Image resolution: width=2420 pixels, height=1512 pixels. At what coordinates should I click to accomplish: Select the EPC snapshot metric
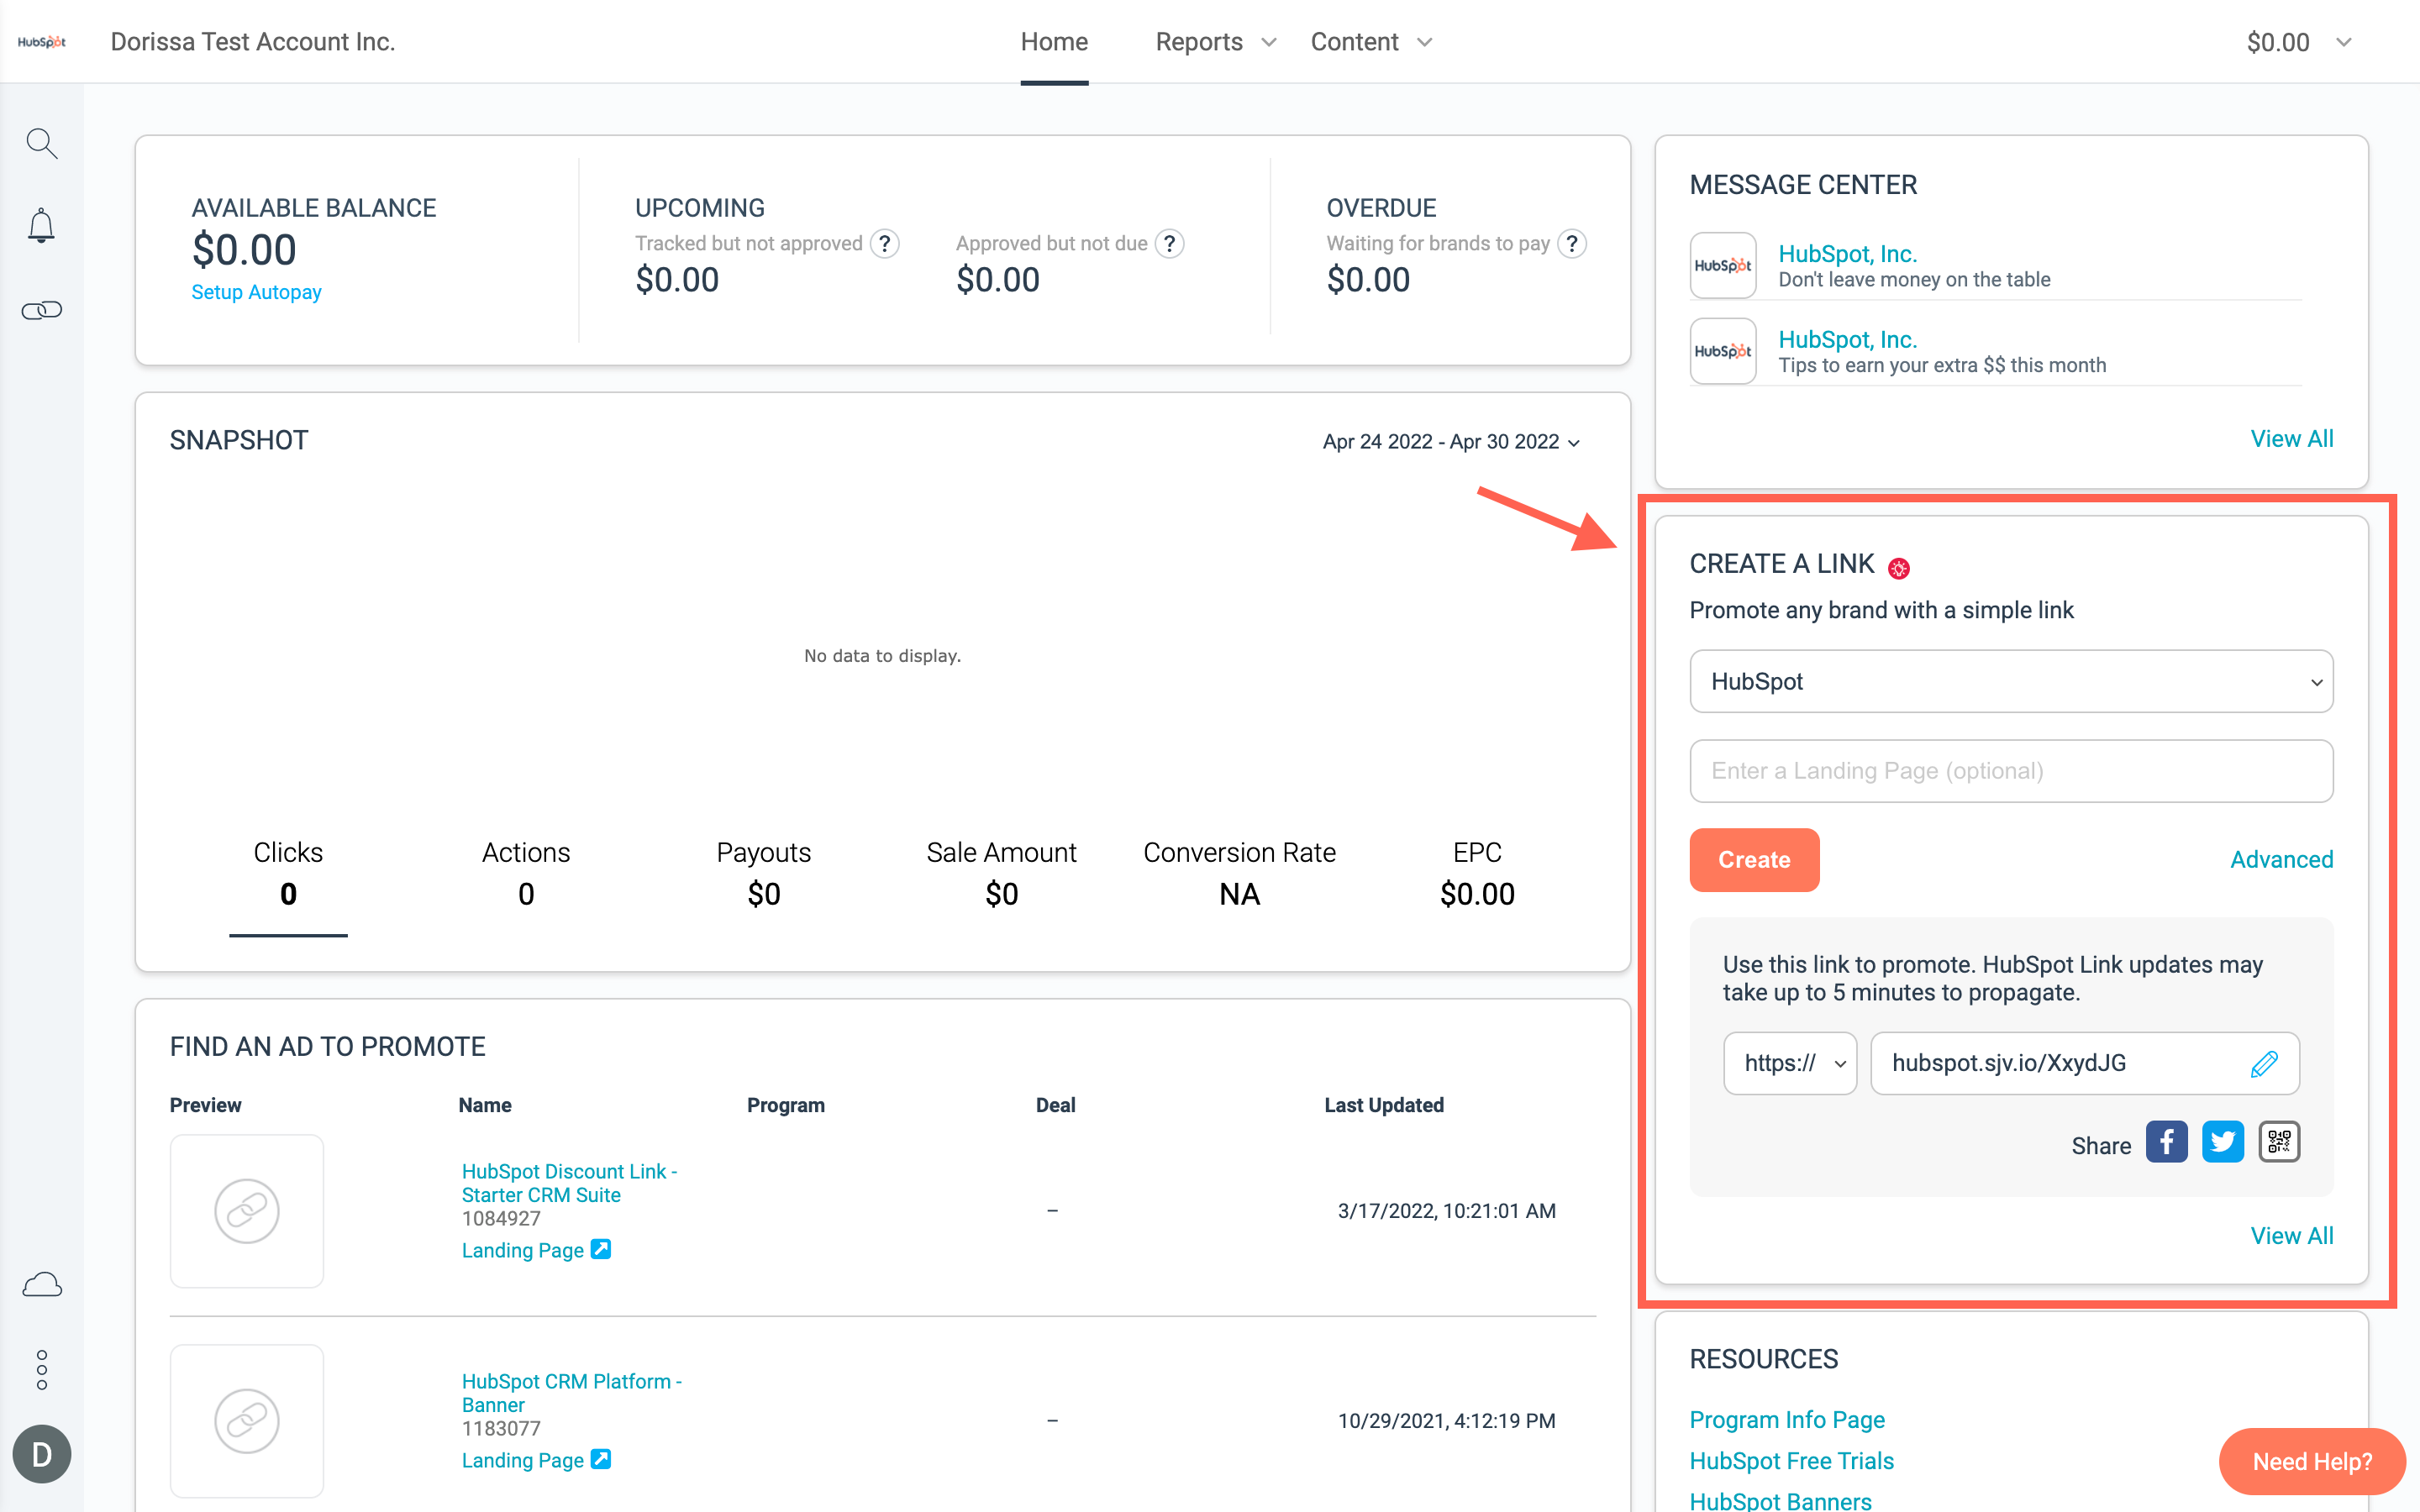[1477, 873]
